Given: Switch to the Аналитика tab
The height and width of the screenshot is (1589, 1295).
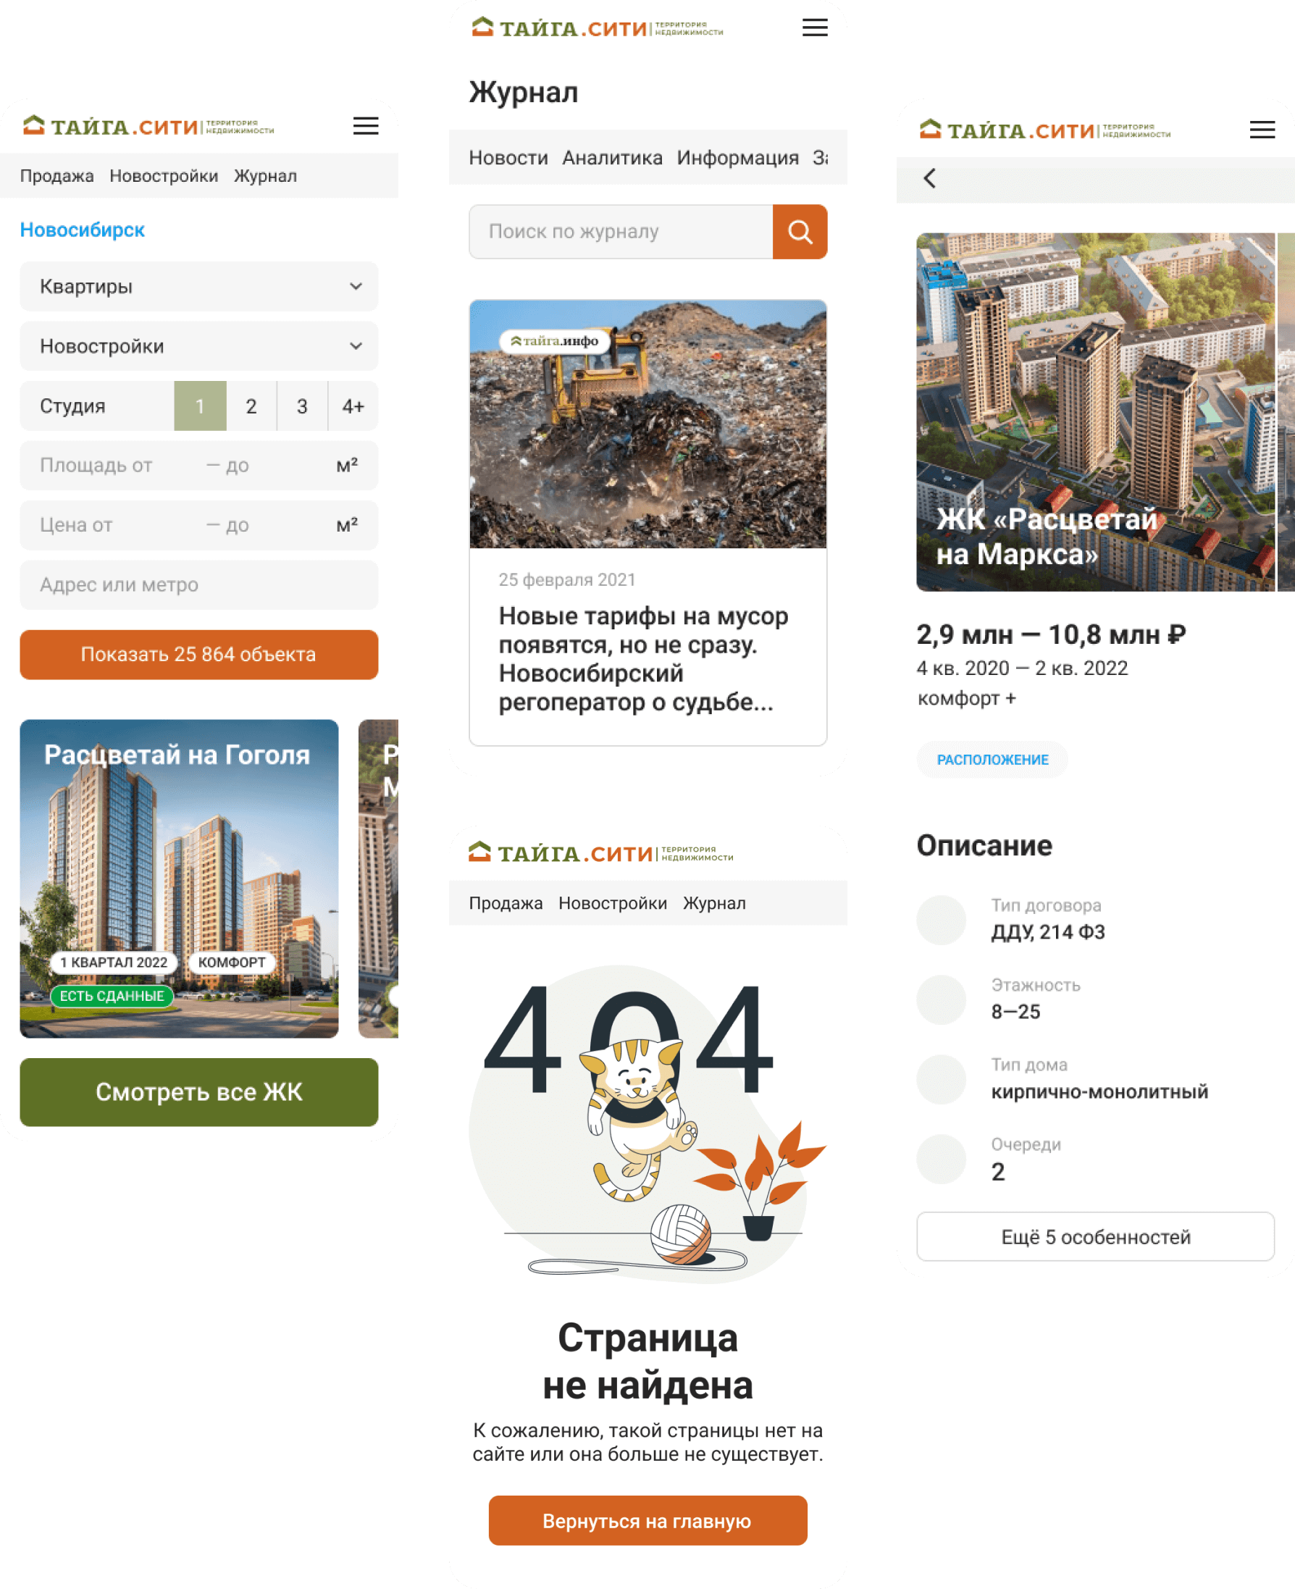Looking at the screenshot, I should click(x=613, y=157).
